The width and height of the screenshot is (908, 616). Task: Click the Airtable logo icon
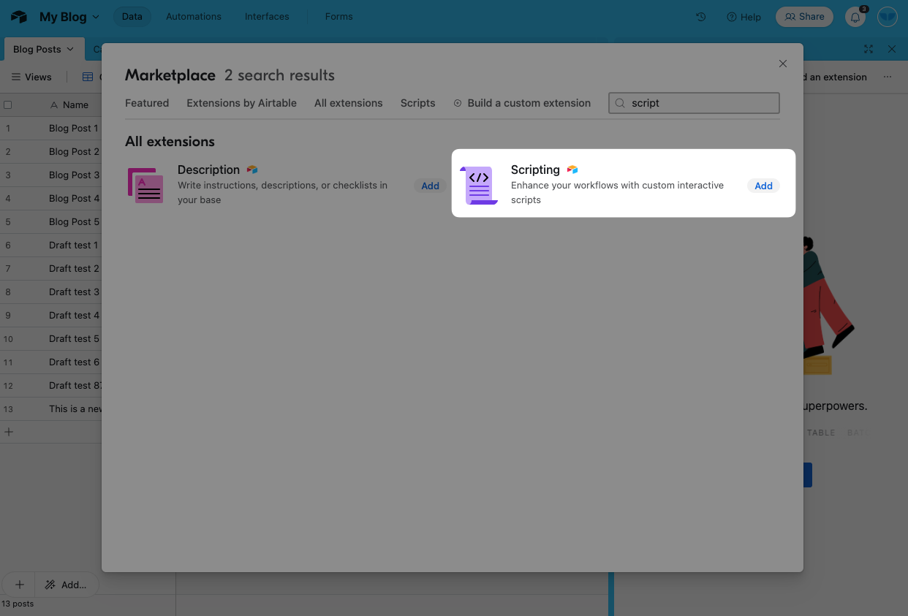(x=18, y=17)
